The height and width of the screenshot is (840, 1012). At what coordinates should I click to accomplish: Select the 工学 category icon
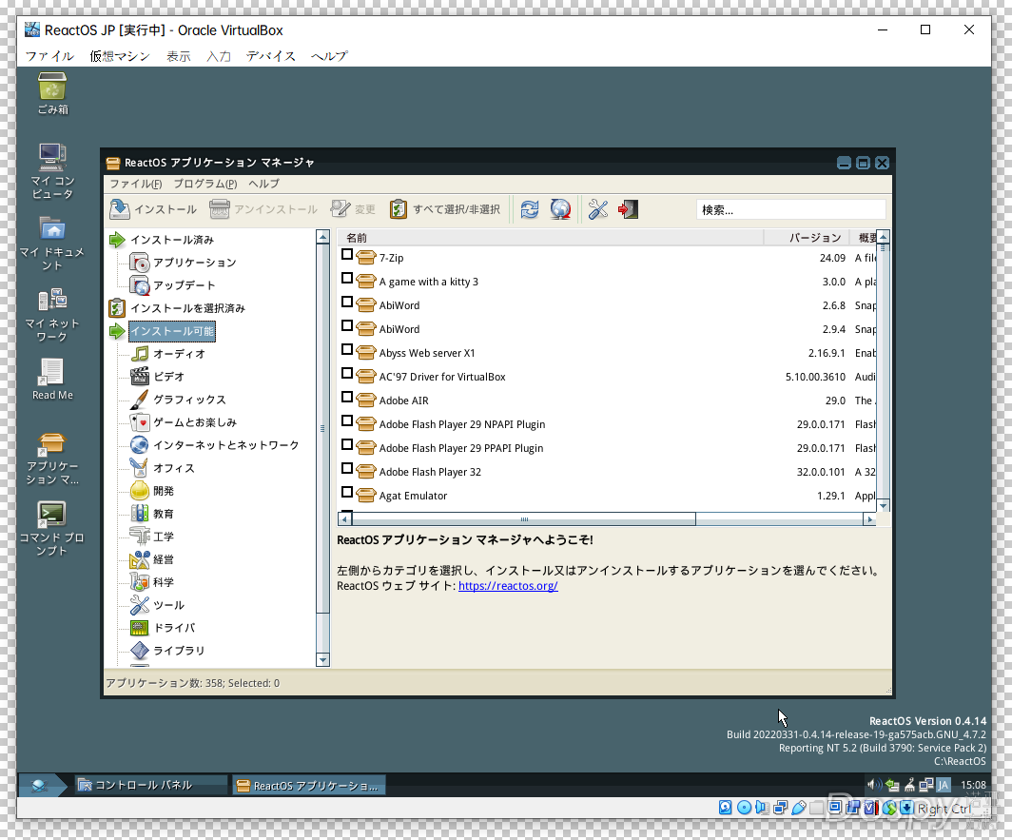(140, 537)
